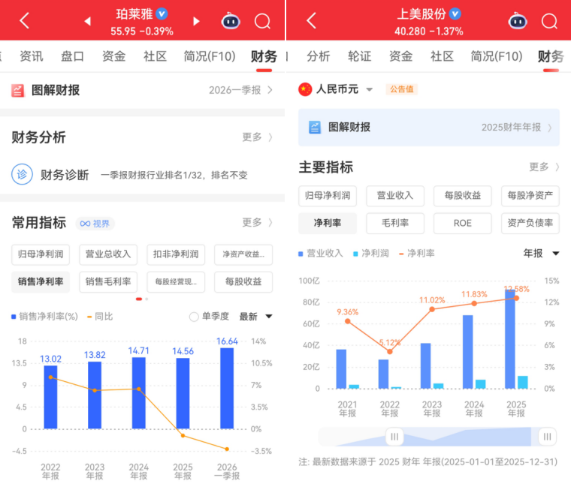Toggle 销售净利率(%) legend series
571x487 pixels.
point(44,317)
